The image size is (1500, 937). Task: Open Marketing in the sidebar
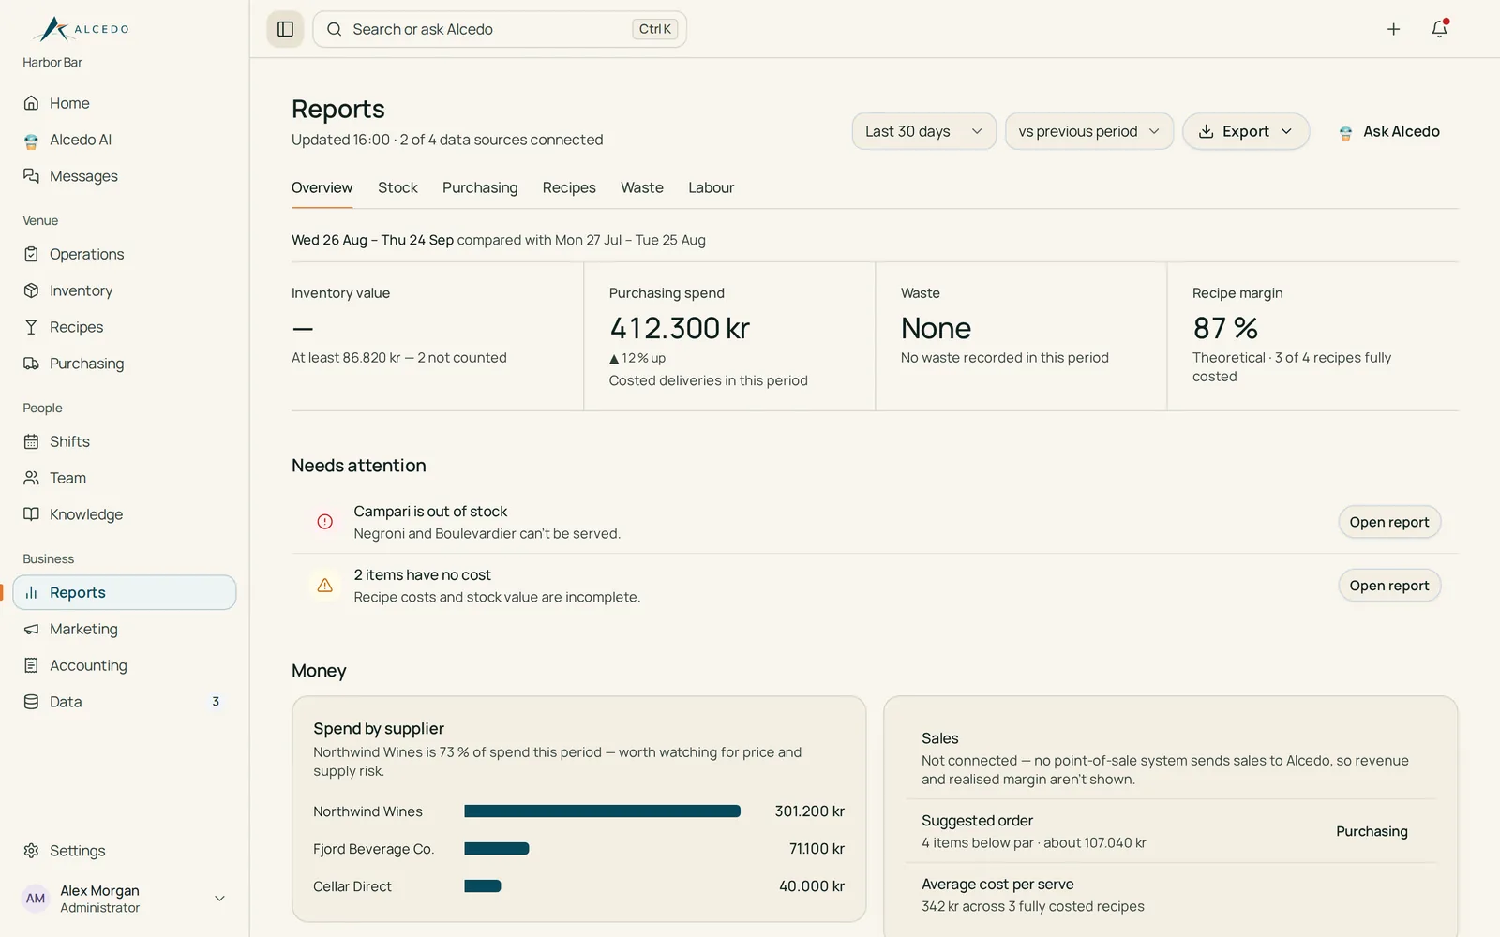[124, 629]
